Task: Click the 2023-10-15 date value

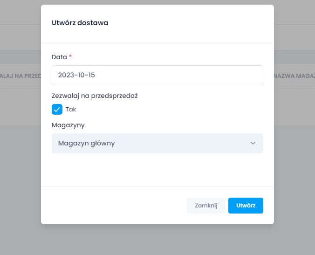Action: coord(80,75)
